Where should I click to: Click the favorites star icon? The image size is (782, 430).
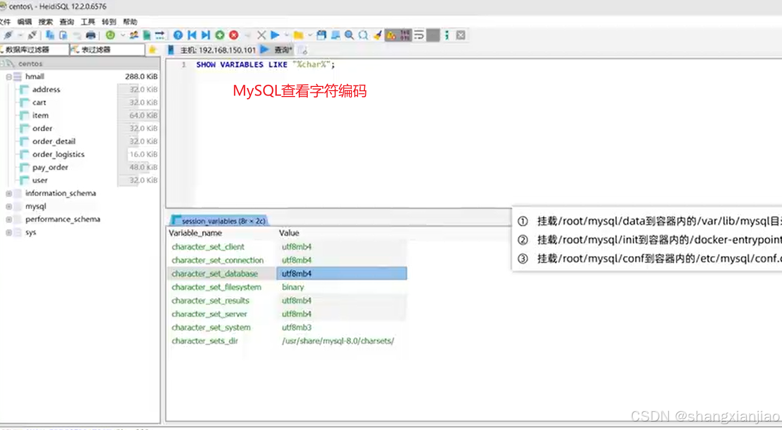pos(152,50)
